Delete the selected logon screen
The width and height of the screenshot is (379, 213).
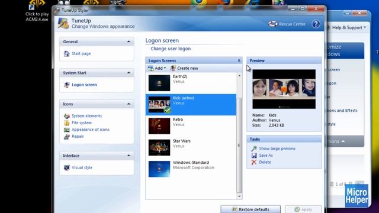pos(265,162)
